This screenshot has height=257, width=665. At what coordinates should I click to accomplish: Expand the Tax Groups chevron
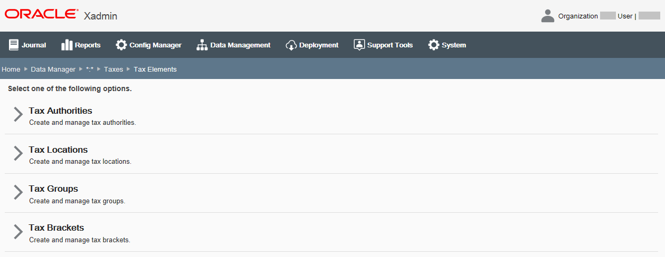[x=18, y=192]
